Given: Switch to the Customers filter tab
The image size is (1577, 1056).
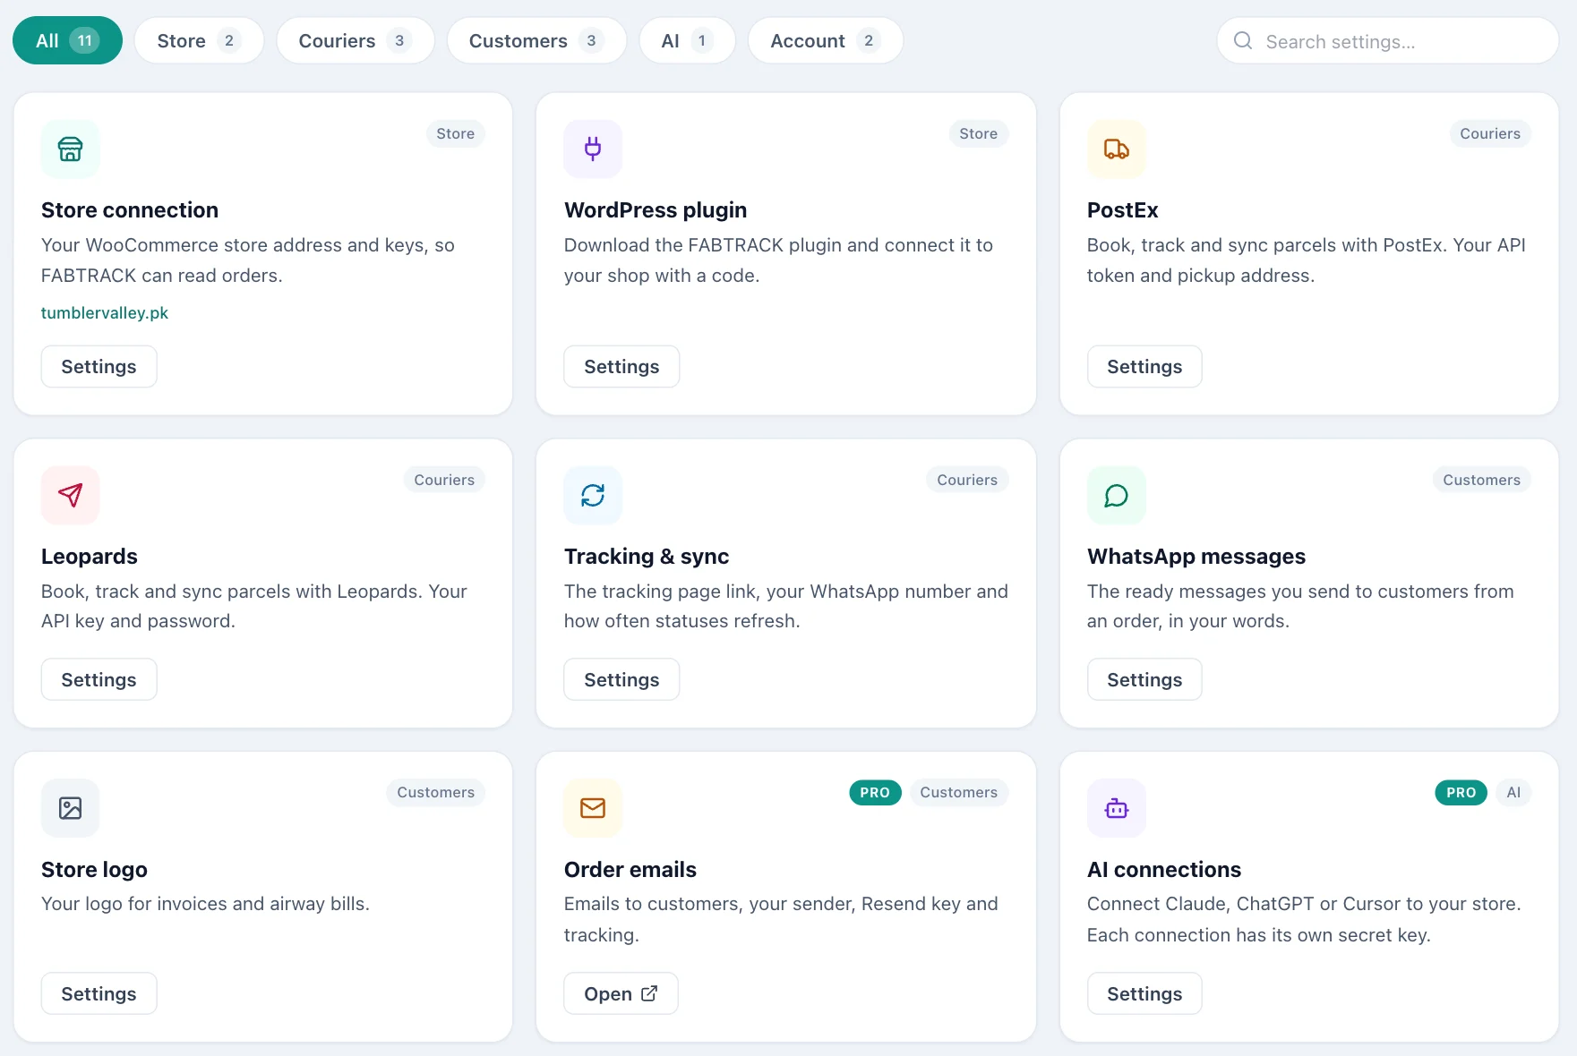Looking at the screenshot, I should 536,40.
